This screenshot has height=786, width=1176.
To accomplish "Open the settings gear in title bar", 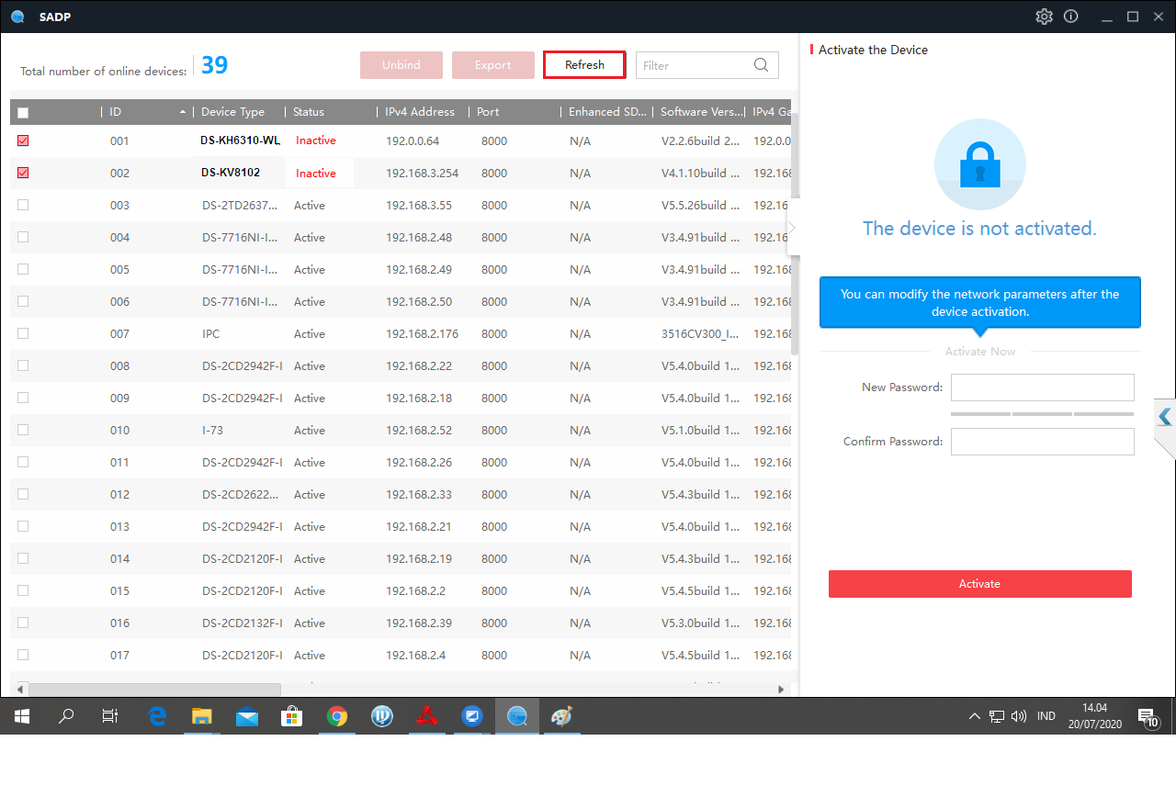I will point(1044,17).
